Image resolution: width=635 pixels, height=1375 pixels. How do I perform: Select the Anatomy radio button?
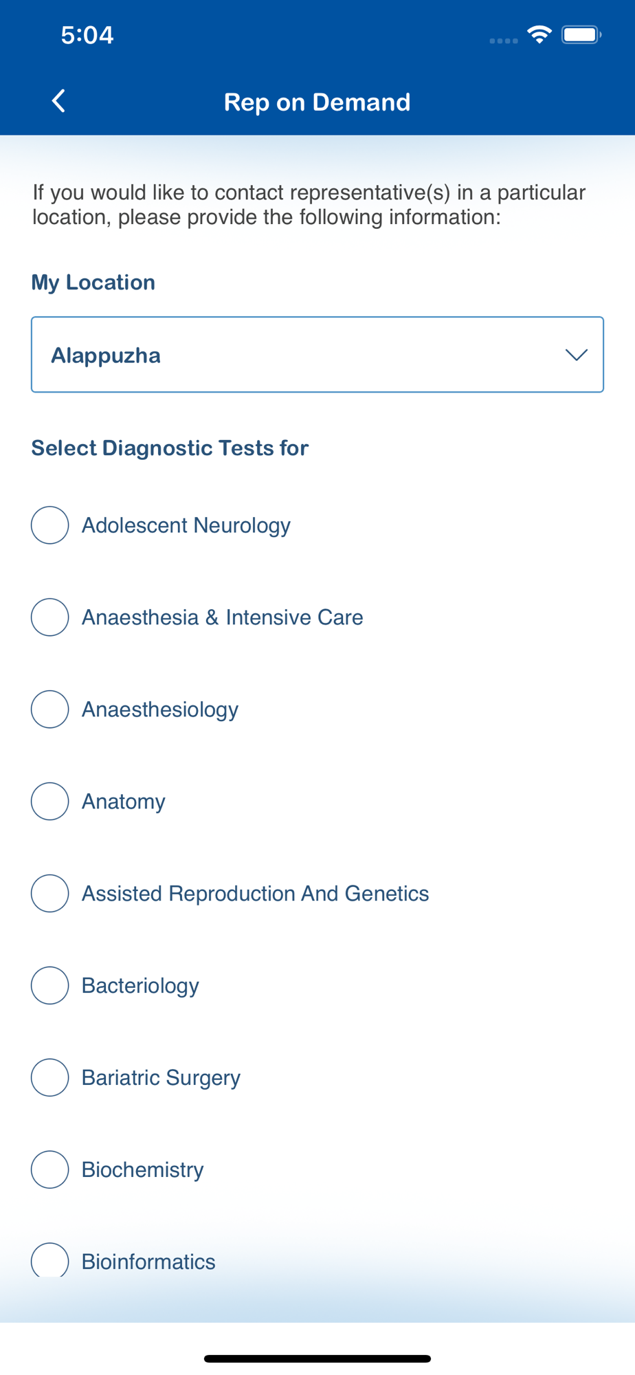tap(50, 802)
